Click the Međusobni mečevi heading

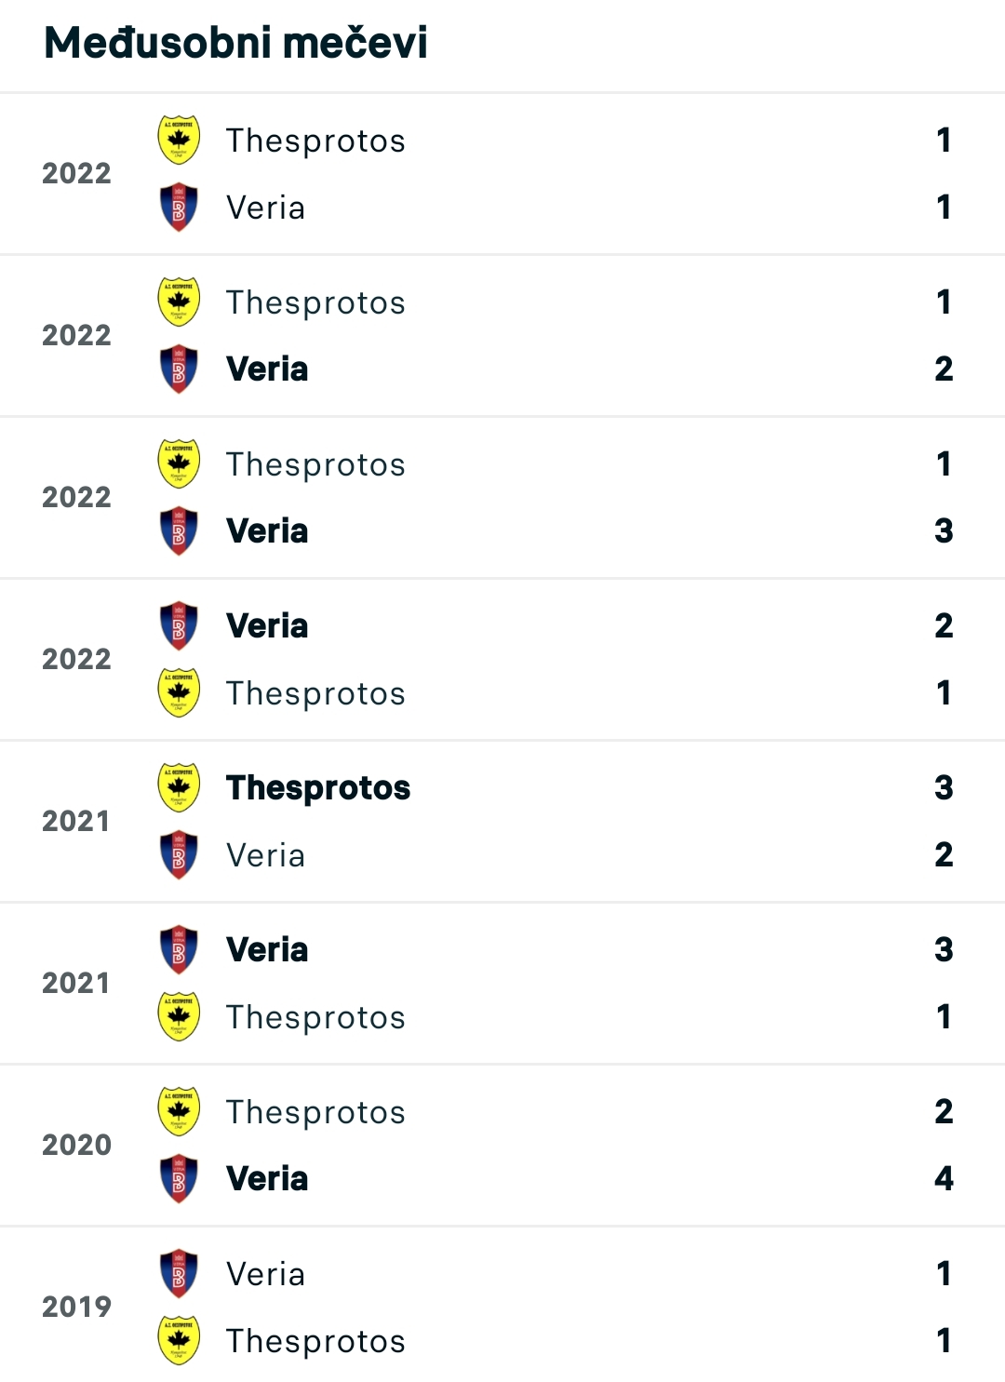(235, 43)
